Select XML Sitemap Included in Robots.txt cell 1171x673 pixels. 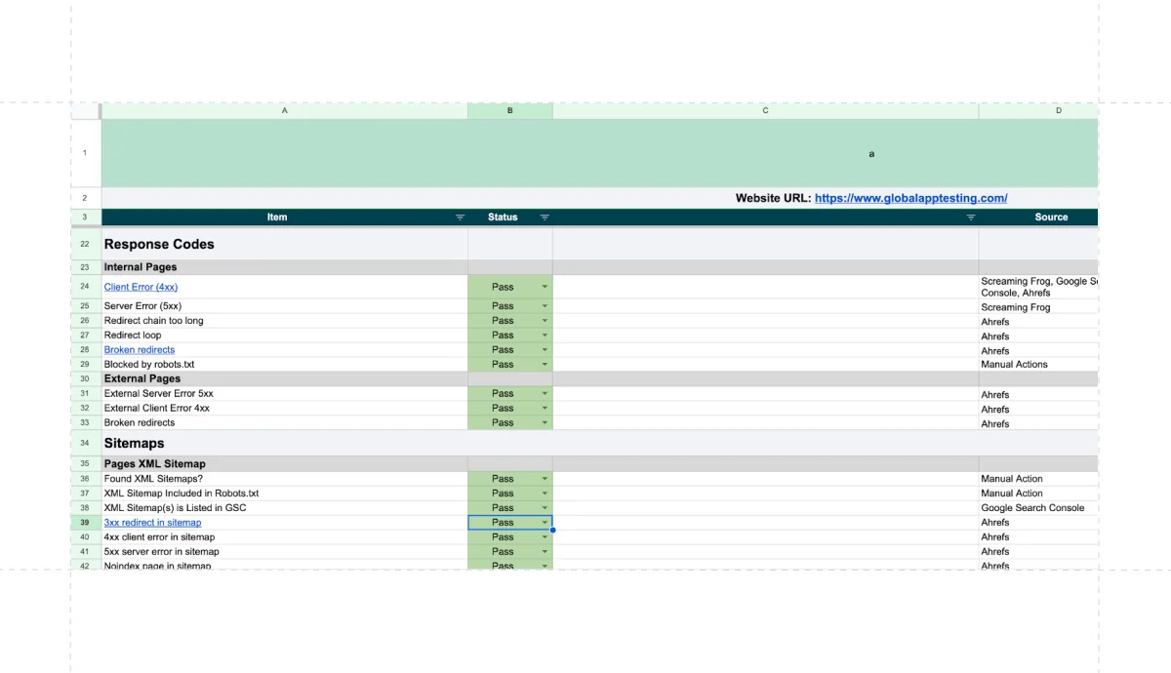pos(285,494)
